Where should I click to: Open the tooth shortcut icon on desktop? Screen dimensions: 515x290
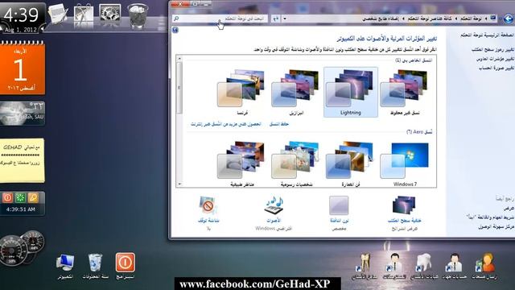pyautogui.click(x=365, y=267)
